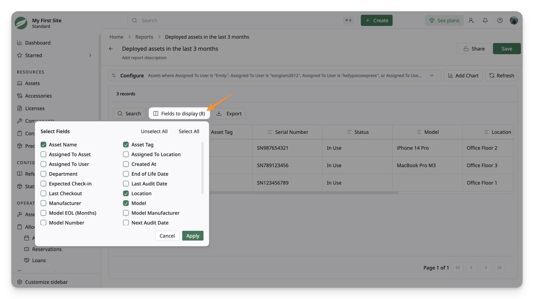Viewport: 534px width, 299px height.
Task: Click the Select Fields list scrollbar
Action: 202,168
